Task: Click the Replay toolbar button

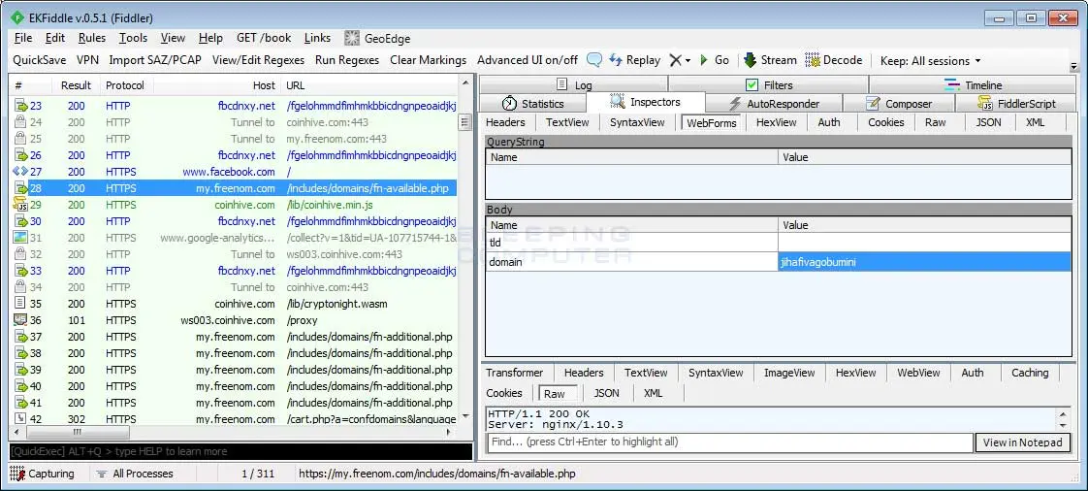Action: pos(635,60)
